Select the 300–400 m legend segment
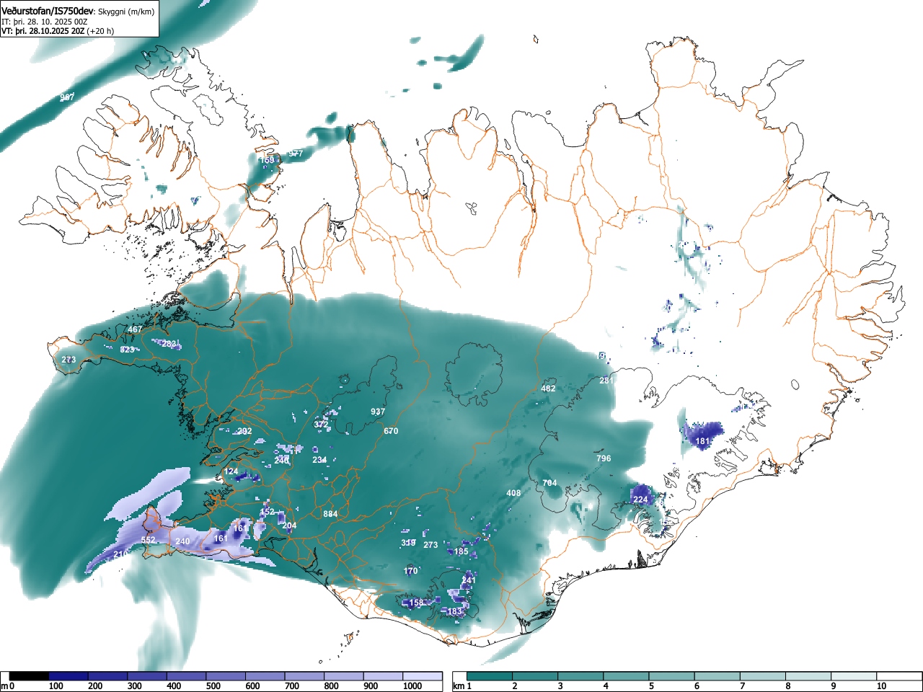 [x=147, y=676]
